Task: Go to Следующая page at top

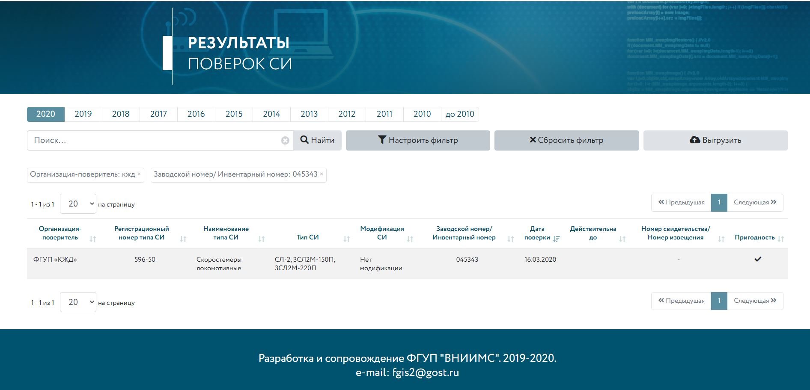Action: [755, 203]
